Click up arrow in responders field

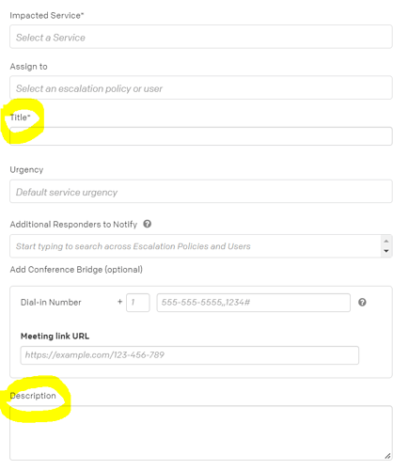pos(386,241)
